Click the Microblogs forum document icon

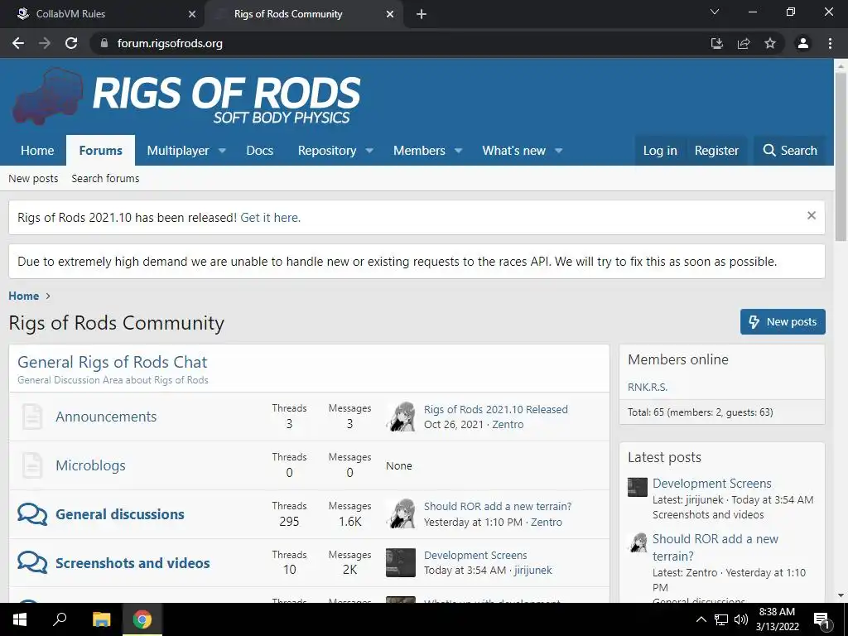click(x=32, y=465)
